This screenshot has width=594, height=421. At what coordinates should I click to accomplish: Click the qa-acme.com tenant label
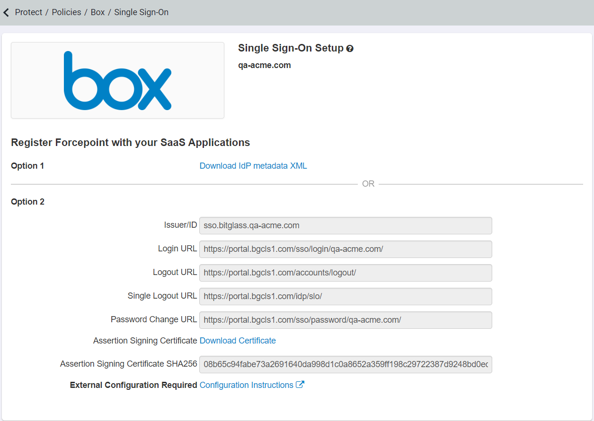point(265,65)
